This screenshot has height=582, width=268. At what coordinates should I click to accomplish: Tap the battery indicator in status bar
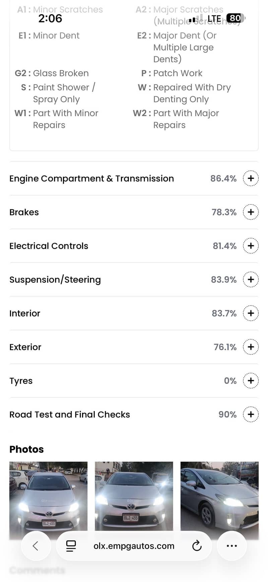pos(236,18)
